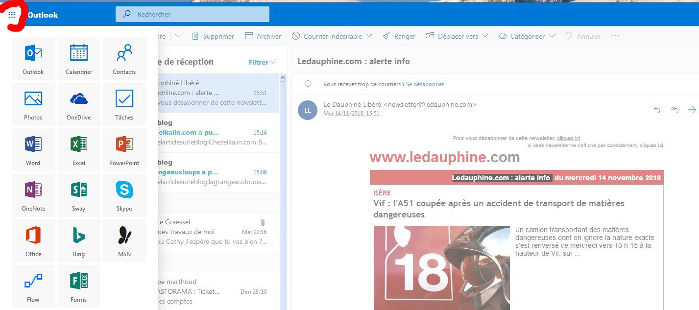Viewport: 699px width, 310px height.
Task: Open the app launcher grid icon
Action: (12, 15)
